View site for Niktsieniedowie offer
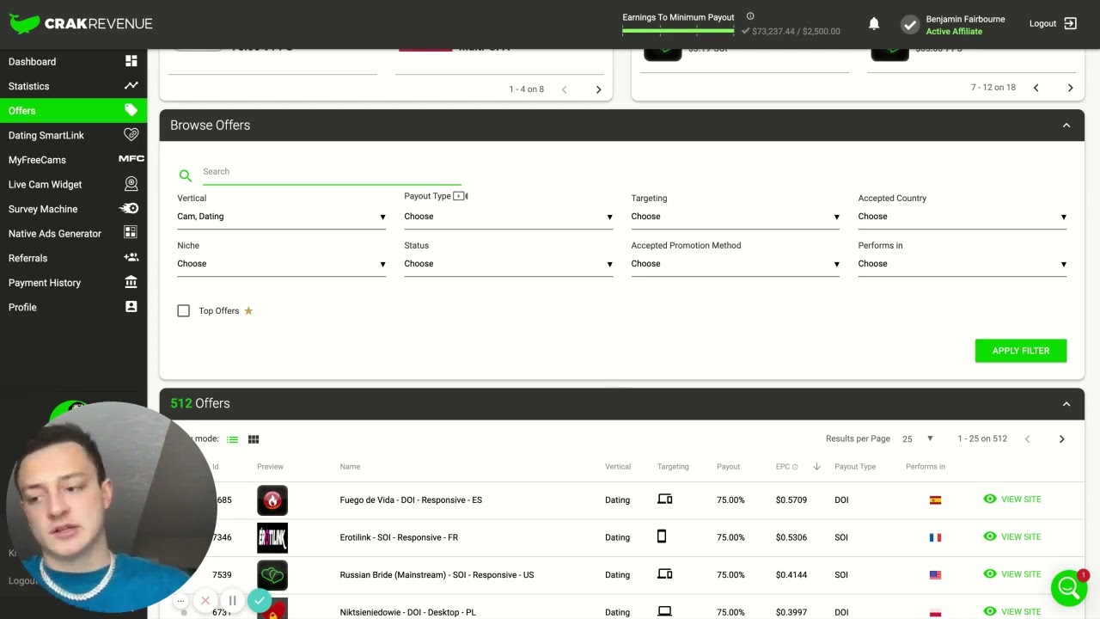The image size is (1100, 619). [1011, 611]
